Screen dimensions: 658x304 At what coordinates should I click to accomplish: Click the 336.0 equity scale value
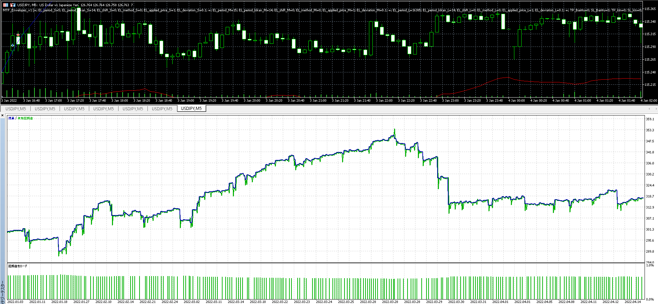tap(650, 163)
